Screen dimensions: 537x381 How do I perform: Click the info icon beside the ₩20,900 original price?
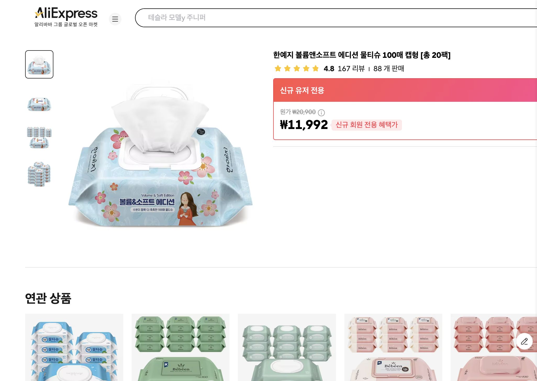coord(321,113)
